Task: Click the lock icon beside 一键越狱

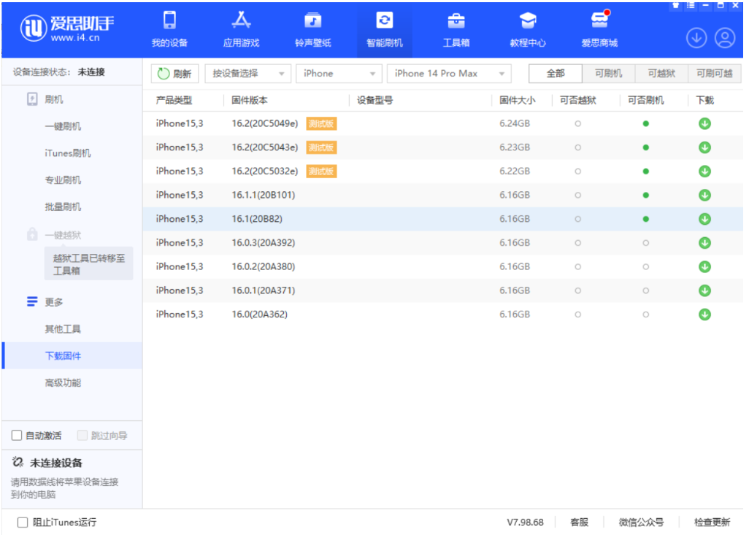Action: tap(32, 234)
